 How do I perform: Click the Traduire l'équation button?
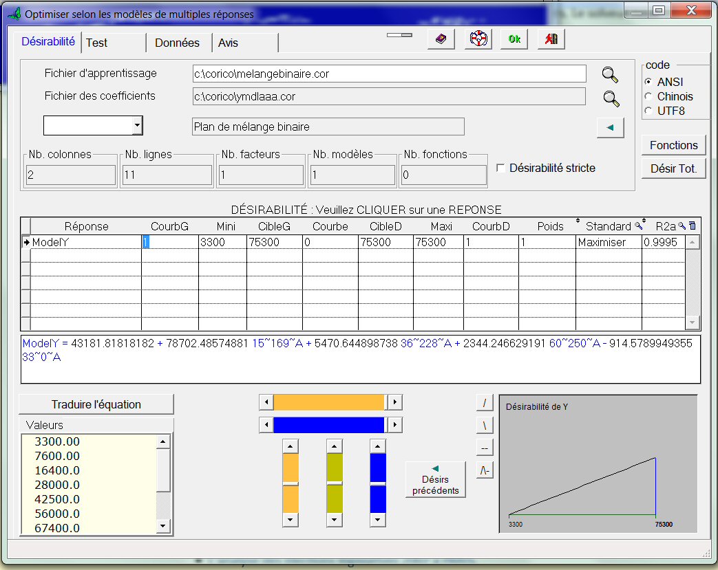pos(96,404)
